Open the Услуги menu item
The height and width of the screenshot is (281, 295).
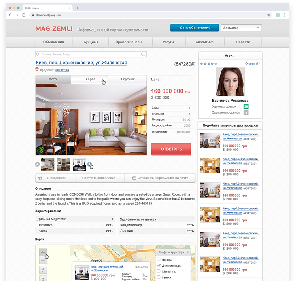168,42
